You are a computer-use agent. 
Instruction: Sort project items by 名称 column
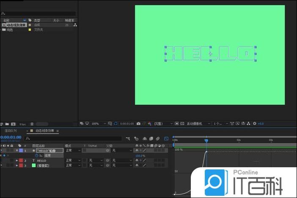coord(6,20)
